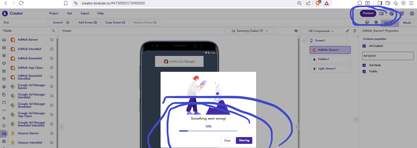
Task: Open the Extensions palette category icon
Action: click(x=4, y=141)
